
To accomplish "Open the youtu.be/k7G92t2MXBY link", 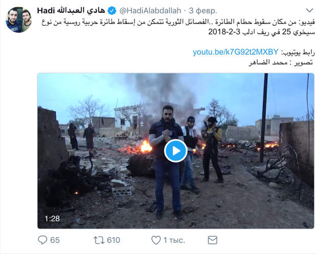I will (x=236, y=52).
